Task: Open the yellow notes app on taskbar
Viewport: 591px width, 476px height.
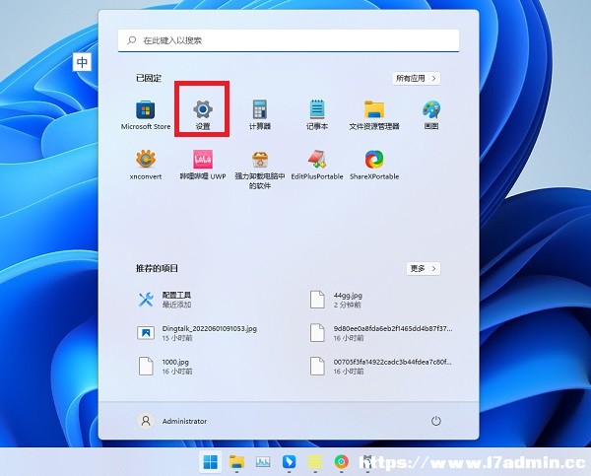Action: pos(315,461)
